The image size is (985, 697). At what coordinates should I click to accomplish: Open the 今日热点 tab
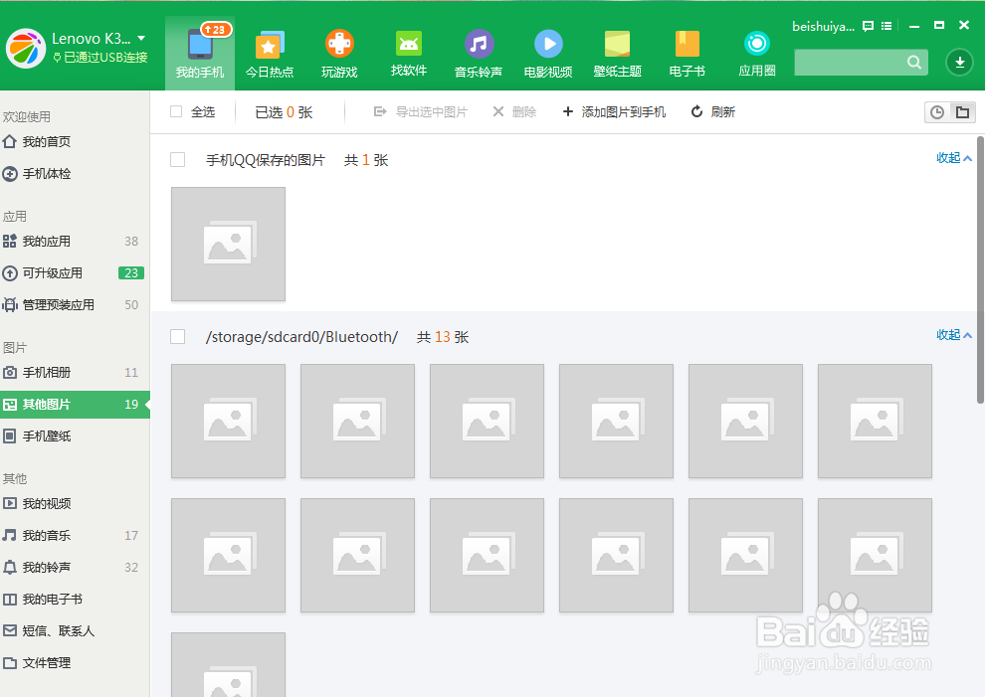point(270,54)
